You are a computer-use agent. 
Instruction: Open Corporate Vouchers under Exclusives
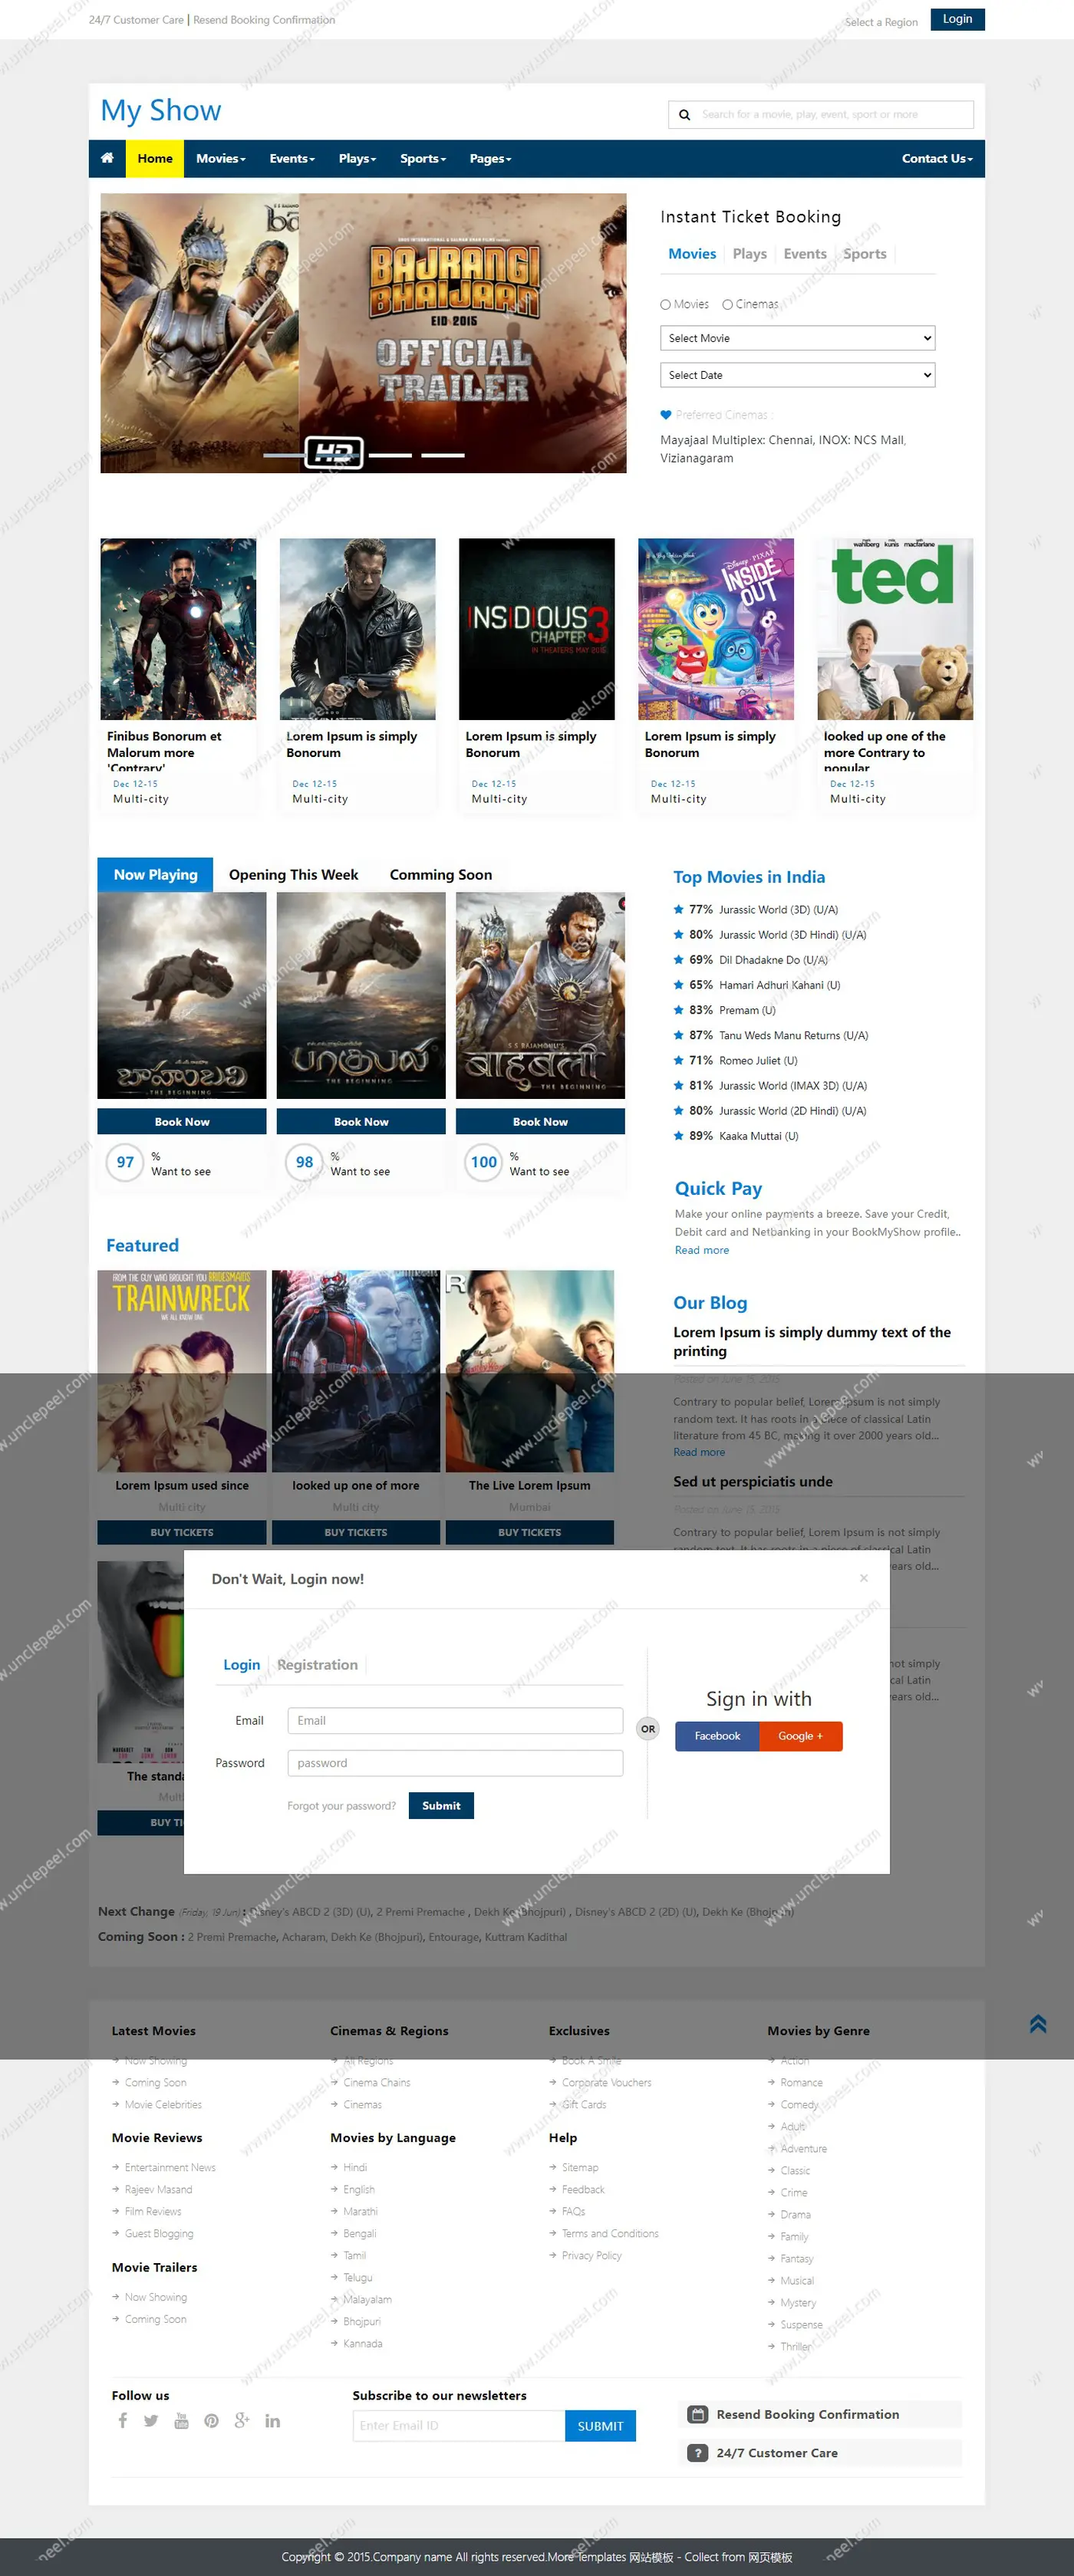606,2082
